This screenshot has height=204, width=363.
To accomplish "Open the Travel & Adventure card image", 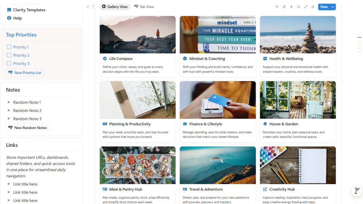I will (x=218, y=165).
